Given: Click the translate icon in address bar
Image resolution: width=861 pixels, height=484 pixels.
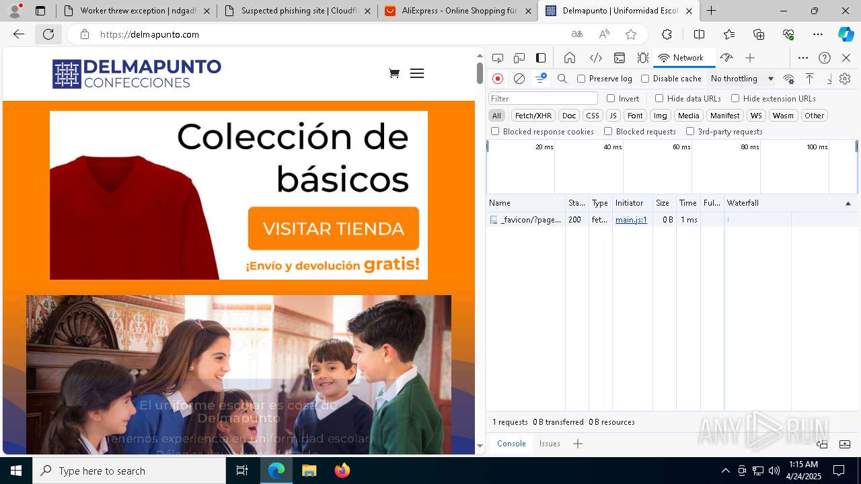Looking at the screenshot, I should (577, 34).
